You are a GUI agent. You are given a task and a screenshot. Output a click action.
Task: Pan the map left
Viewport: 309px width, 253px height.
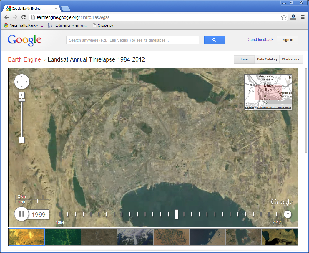pos(17,82)
